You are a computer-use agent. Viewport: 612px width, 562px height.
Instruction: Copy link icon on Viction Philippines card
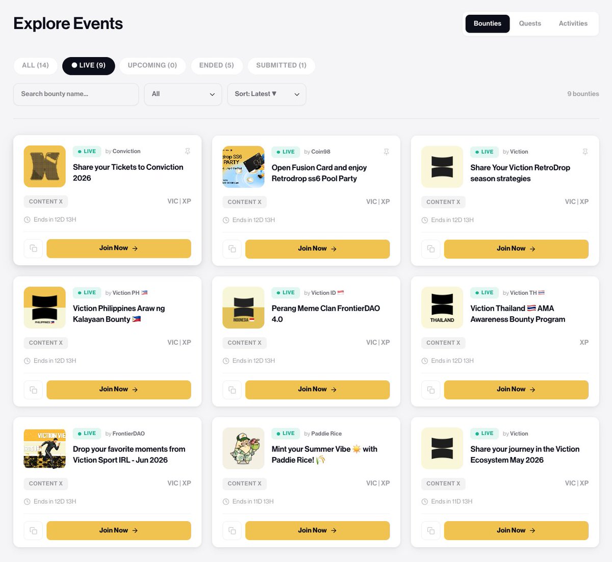click(33, 390)
